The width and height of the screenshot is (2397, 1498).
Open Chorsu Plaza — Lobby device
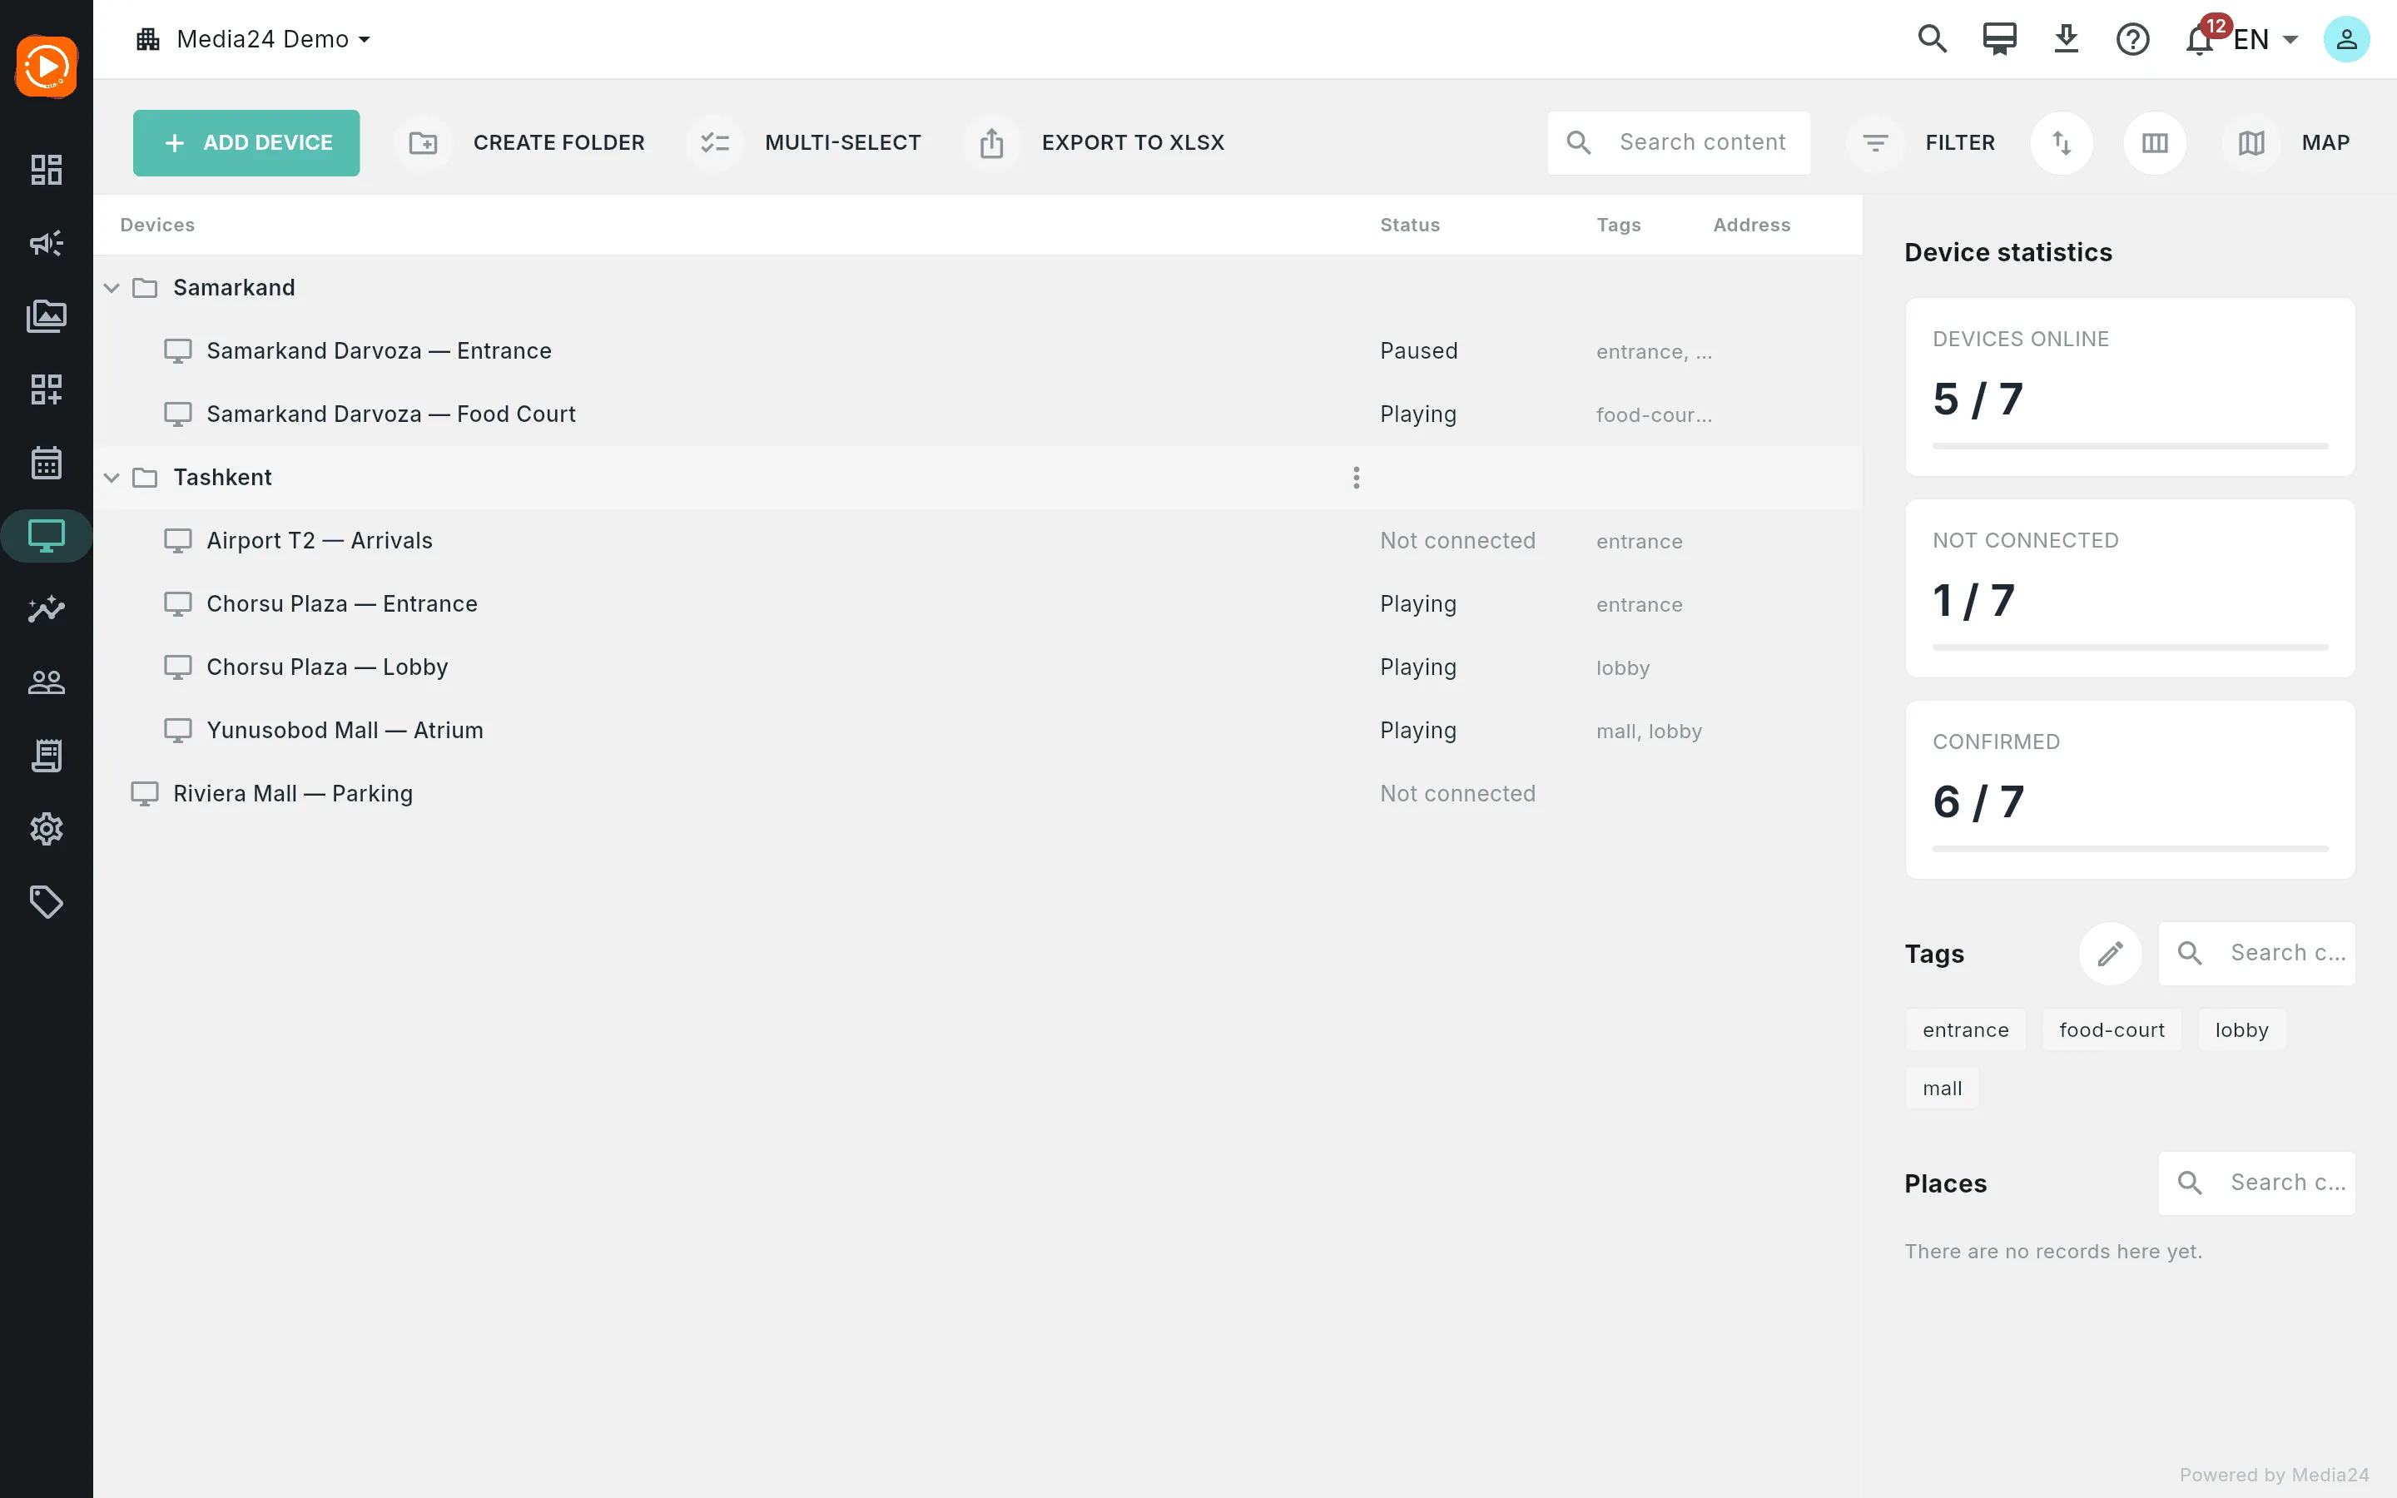pyautogui.click(x=978, y=667)
